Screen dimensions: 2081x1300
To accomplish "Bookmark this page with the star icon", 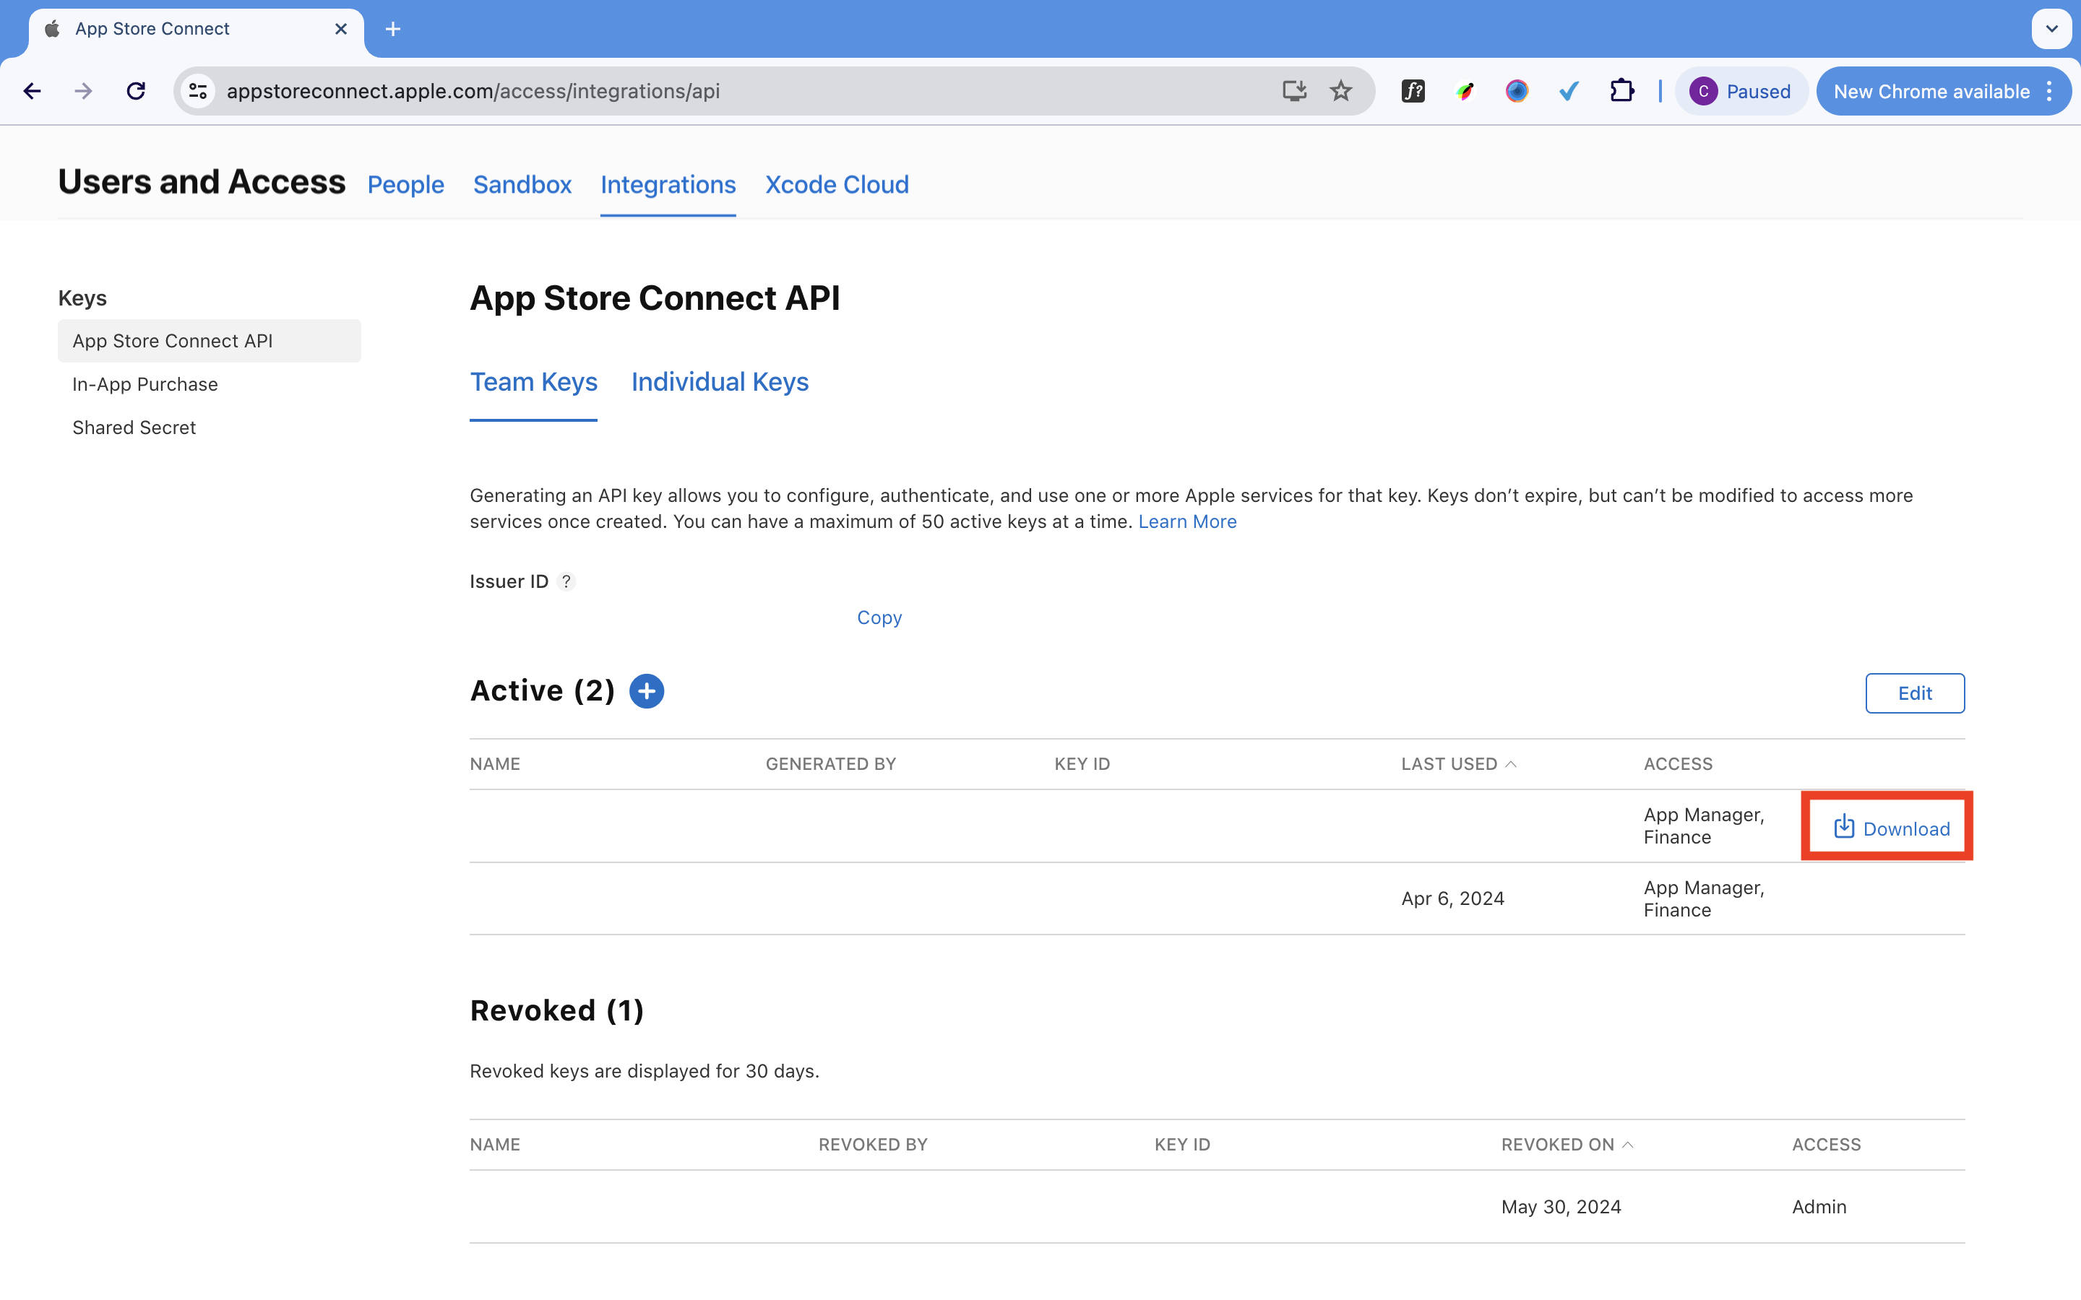I will 1340,91.
